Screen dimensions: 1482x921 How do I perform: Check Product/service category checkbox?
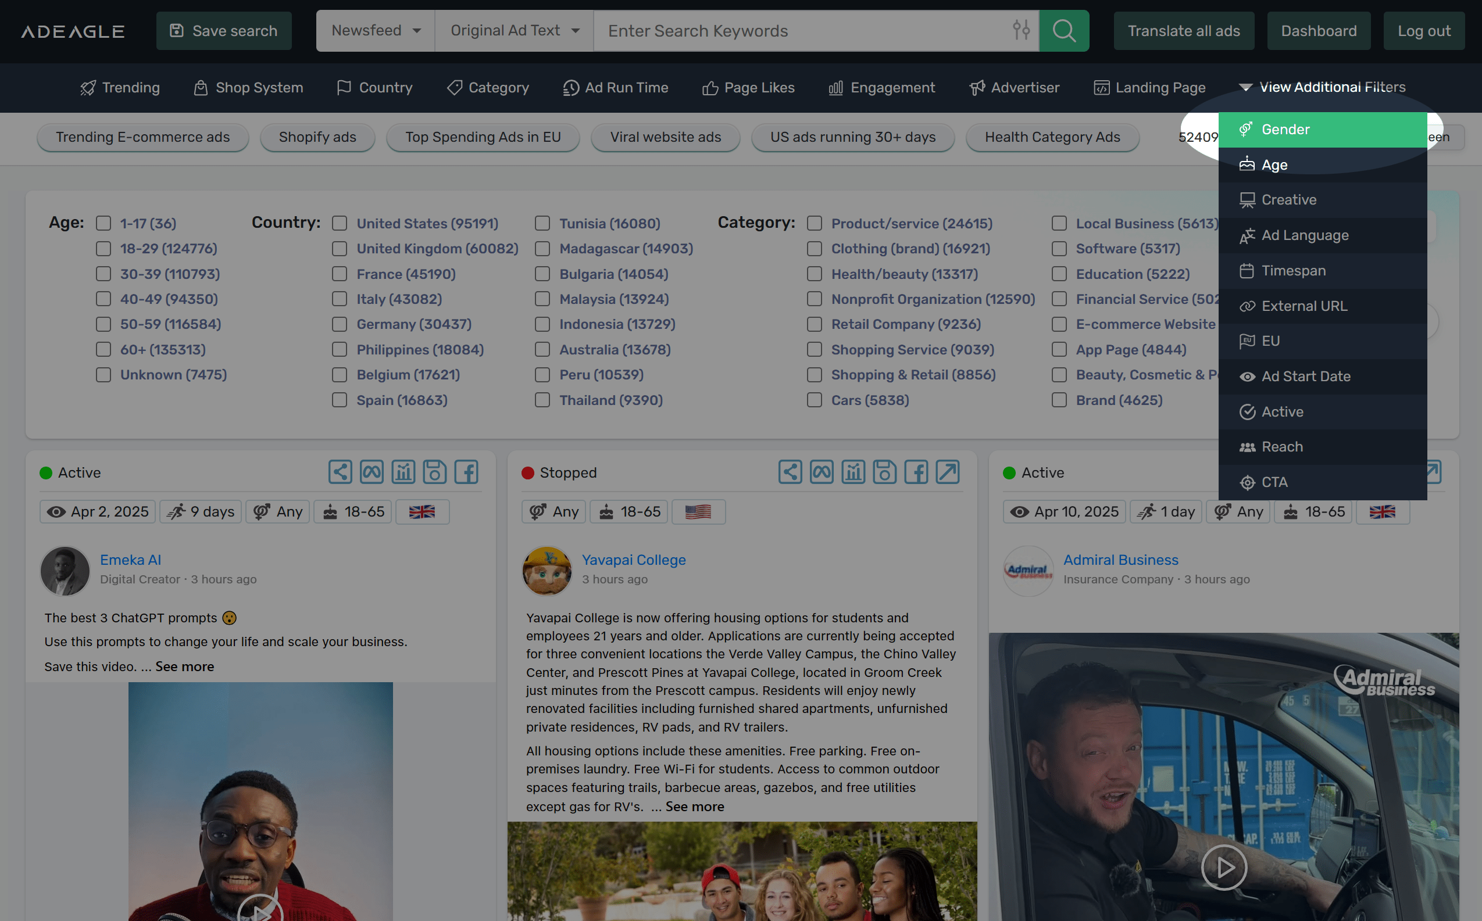pyautogui.click(x=815, y=224)
